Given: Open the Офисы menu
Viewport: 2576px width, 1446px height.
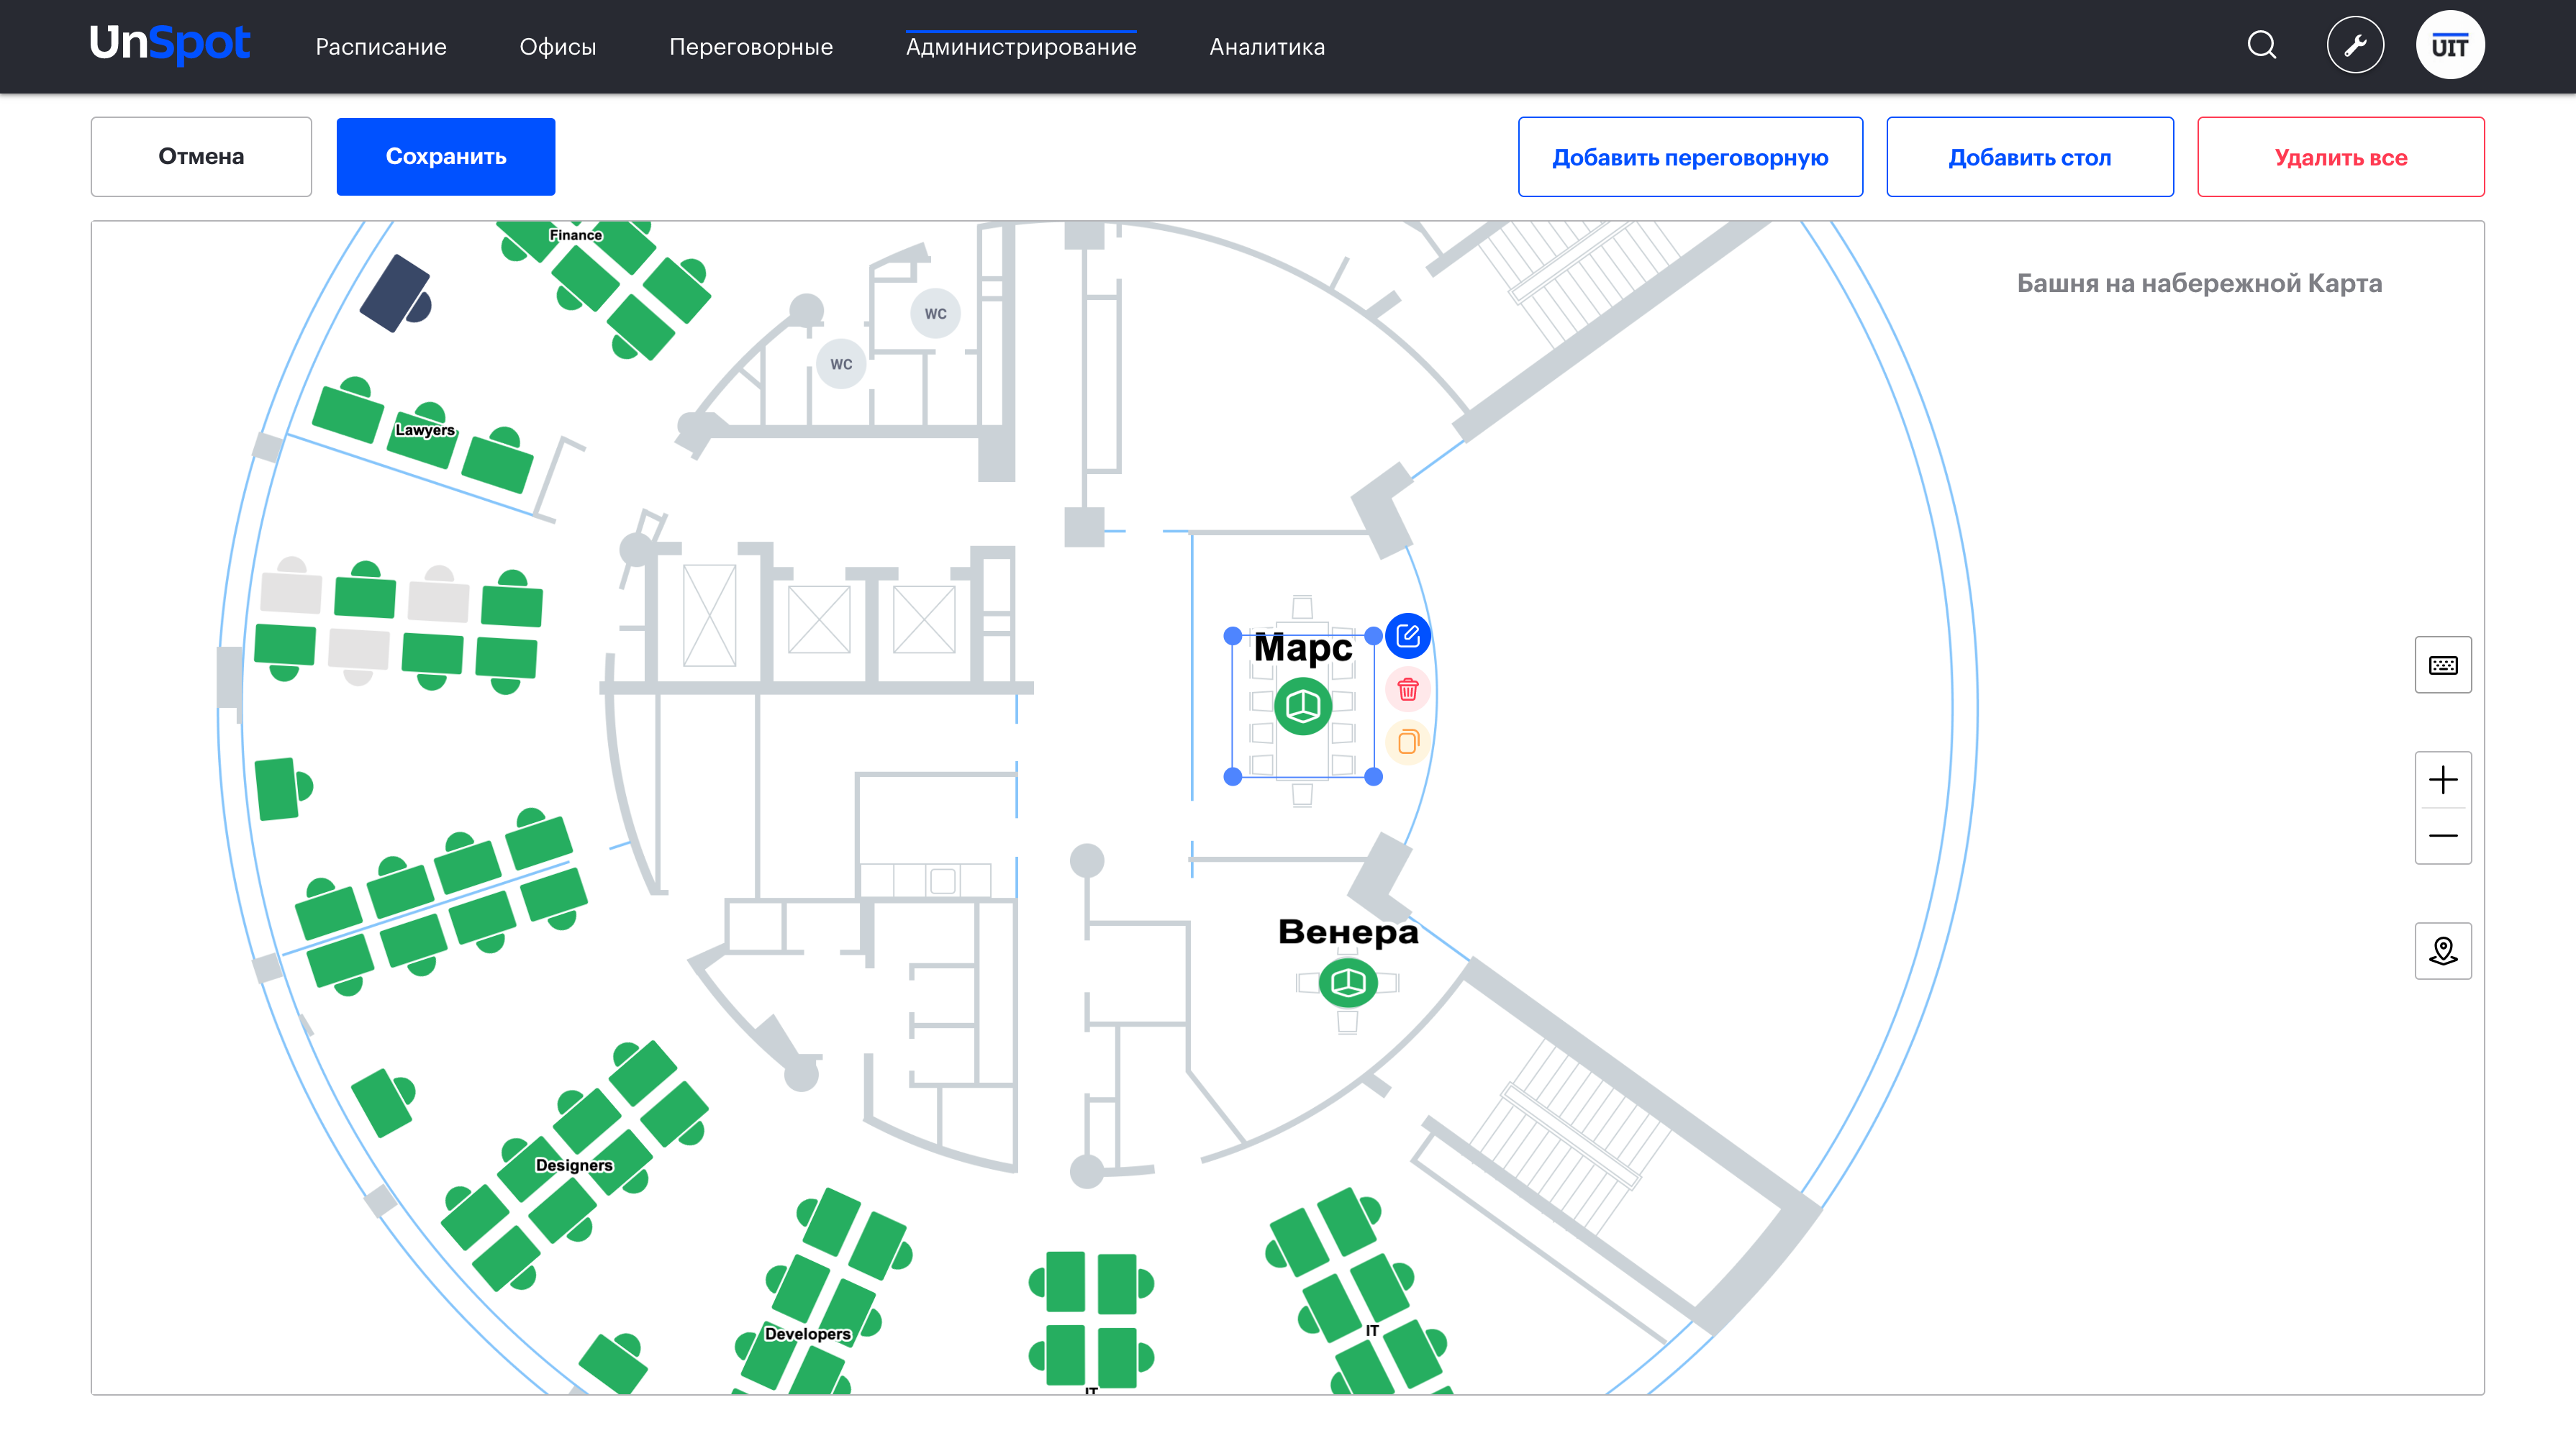Looking at the screenshot, I should pyautogui.click(x=558, y=47).
